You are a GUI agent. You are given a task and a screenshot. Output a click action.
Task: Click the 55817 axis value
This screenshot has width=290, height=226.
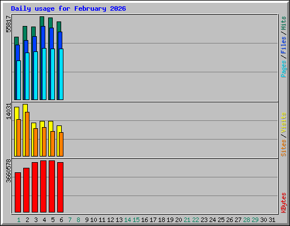click(8, 24)
